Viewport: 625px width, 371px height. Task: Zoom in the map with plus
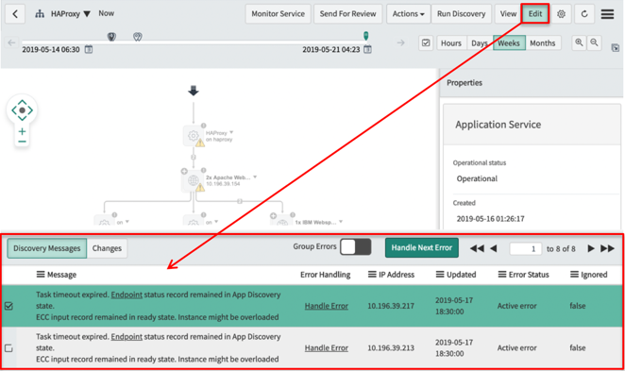tap(22, 131)
